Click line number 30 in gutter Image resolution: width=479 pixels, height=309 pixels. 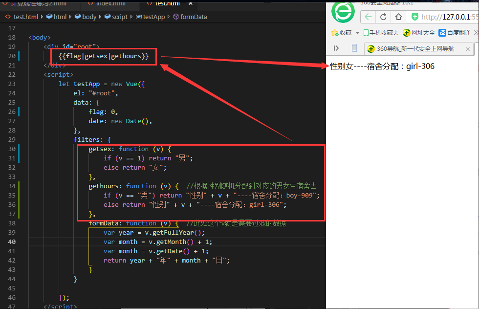12,149
